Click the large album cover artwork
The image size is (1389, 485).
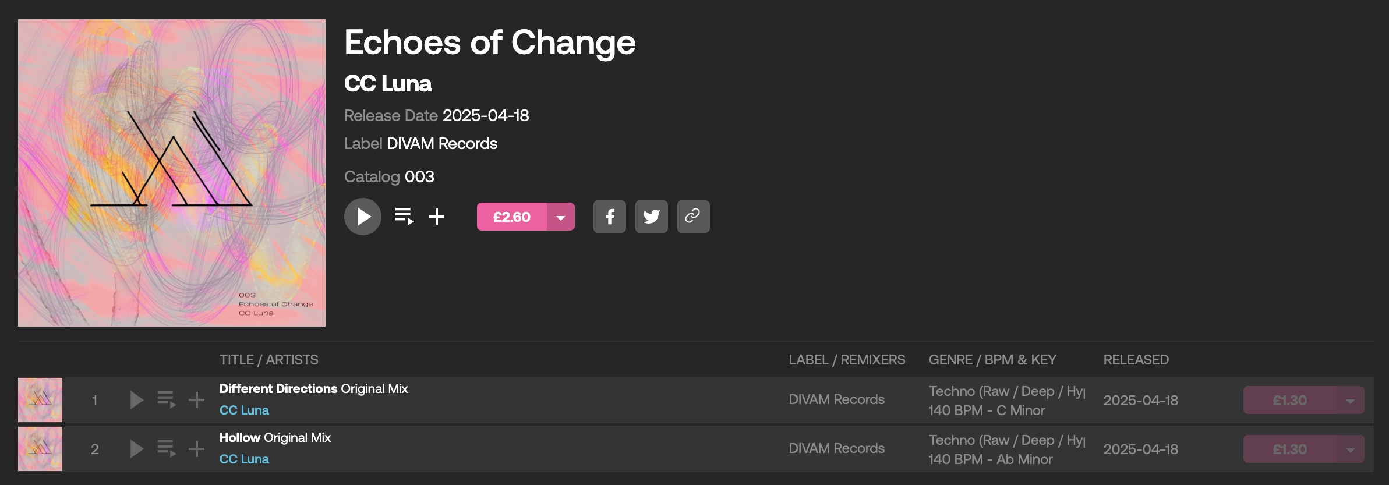pyautogui.click(x=172, y=173)
